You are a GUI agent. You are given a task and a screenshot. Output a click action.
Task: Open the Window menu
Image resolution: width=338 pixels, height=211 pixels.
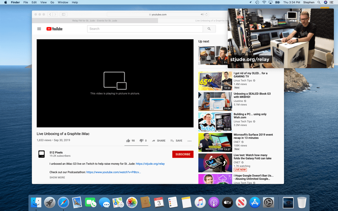click(x=63, y=2)
